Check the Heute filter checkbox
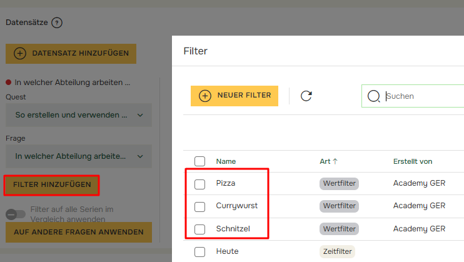The image size is (464, 262). pyautogui.click(x=200, y=251)
